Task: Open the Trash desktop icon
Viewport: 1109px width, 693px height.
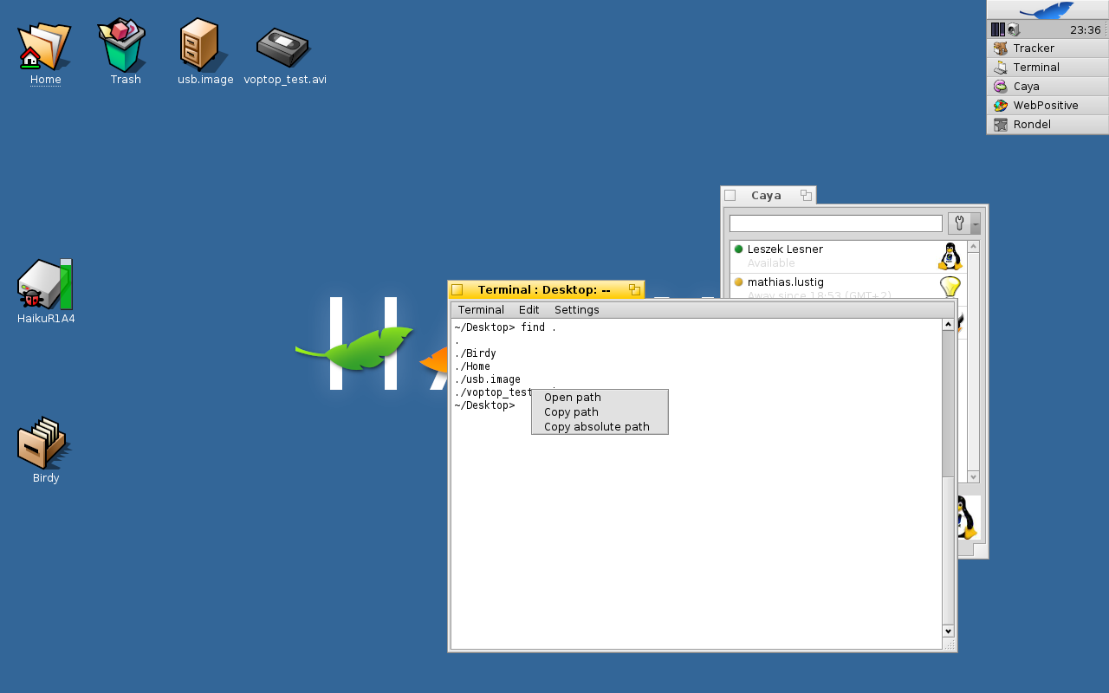Action: tap(125, 46)
